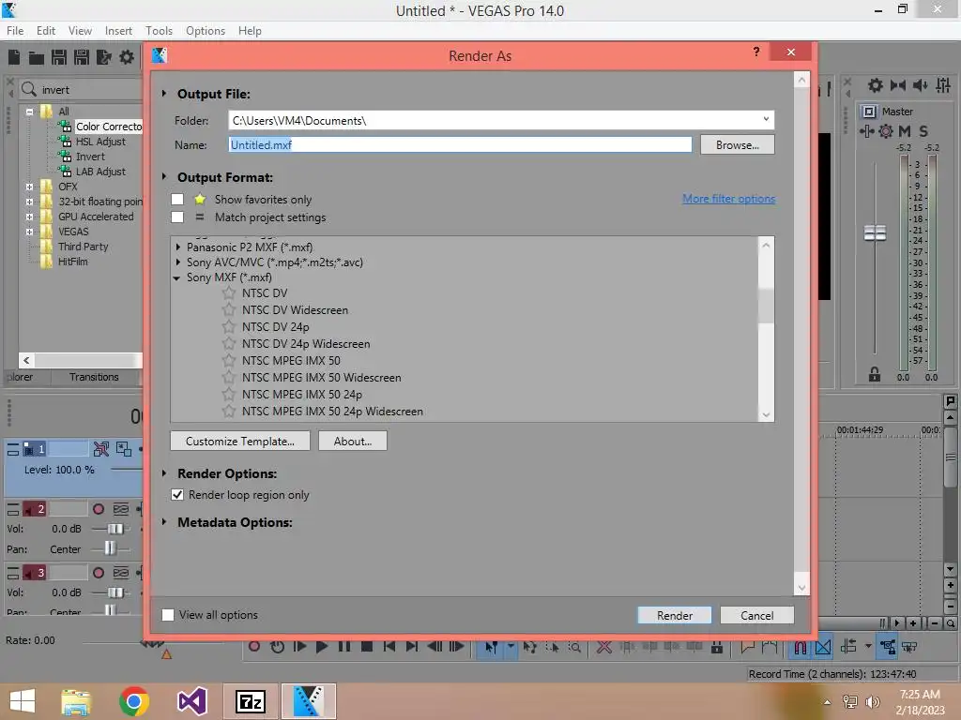Click the Render As toolbar icon
961x720 pixels.
click(x=104, y=57)
